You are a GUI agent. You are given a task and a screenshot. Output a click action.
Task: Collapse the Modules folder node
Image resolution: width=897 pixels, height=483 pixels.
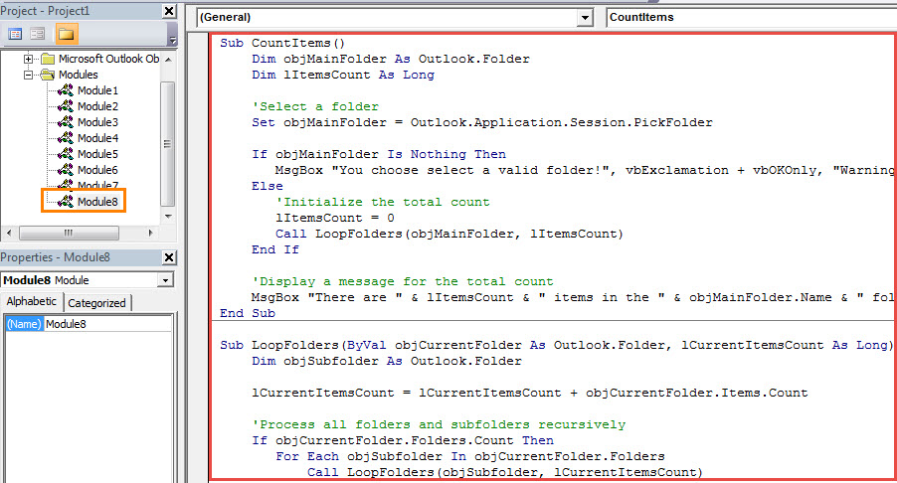[28, 75]
